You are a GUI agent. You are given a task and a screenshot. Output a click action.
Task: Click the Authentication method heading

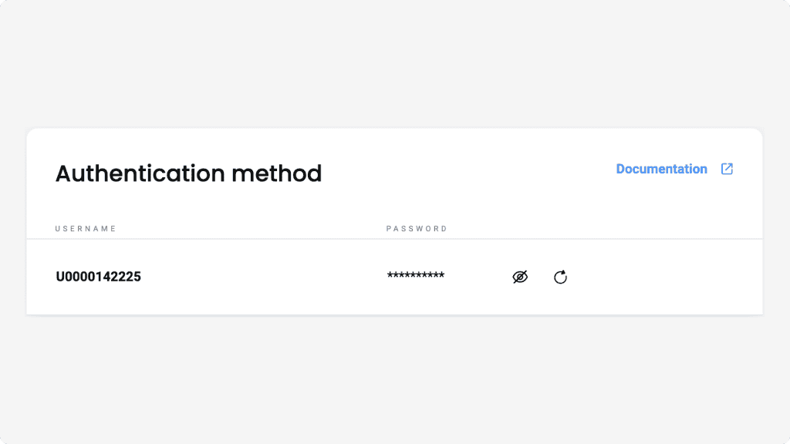[x=188, y=173]
